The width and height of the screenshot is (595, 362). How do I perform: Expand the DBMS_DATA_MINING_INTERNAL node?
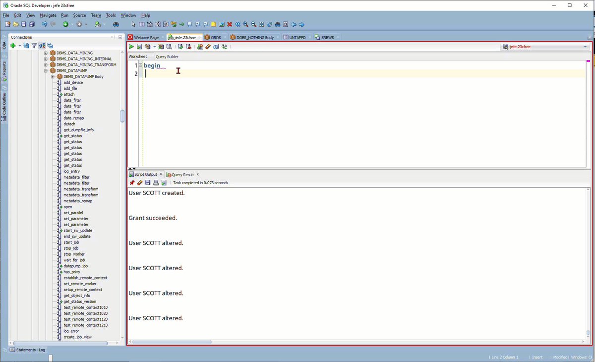(46, 59)
